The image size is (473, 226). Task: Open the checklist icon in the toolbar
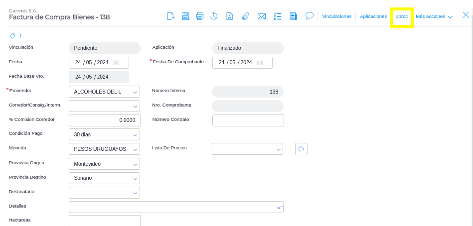pos(278,16)
